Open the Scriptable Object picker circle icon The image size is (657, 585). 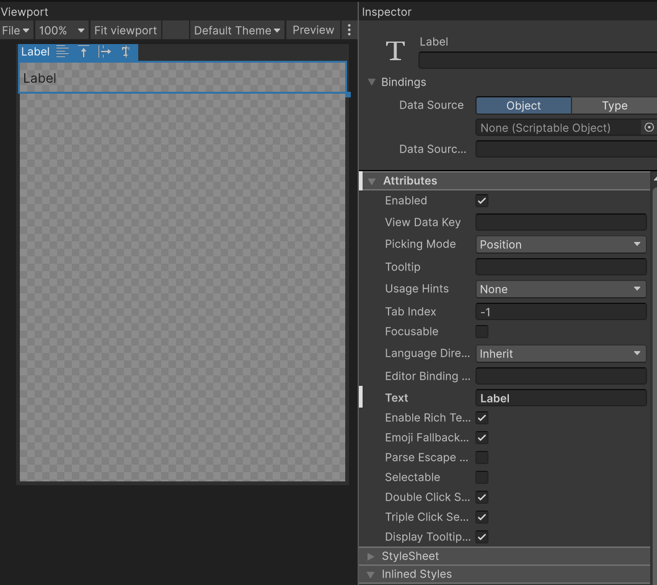pos(648,127)
